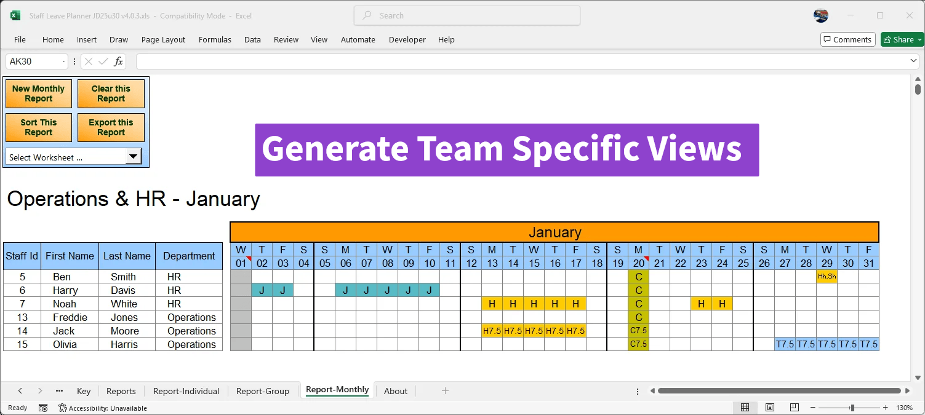Click inside the Search box
The width and height of the screenshot is (925, 415).
[466, 15]
